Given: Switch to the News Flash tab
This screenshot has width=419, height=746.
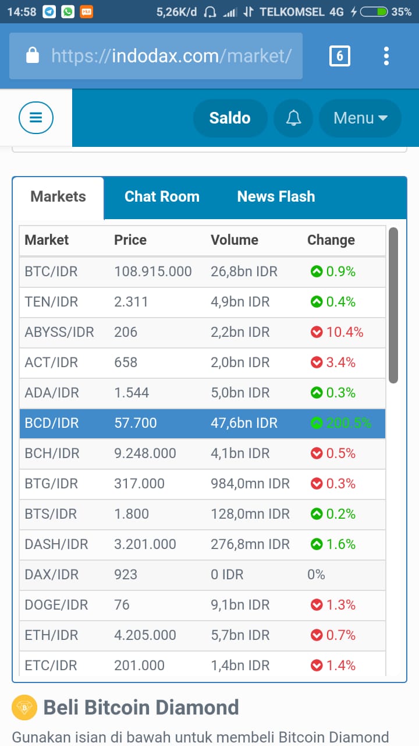Looking at the screenshot, I should 276,196.
